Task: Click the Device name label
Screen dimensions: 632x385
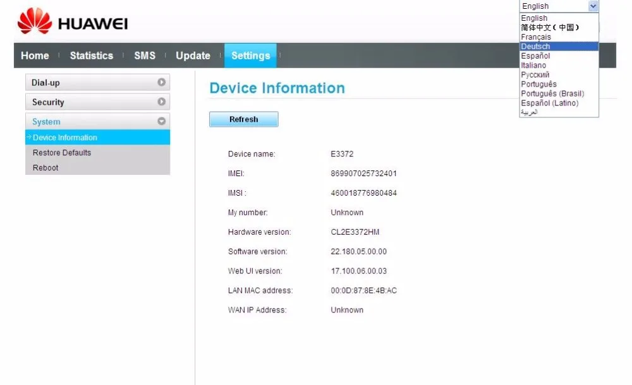Action: (x=252, y=154)
